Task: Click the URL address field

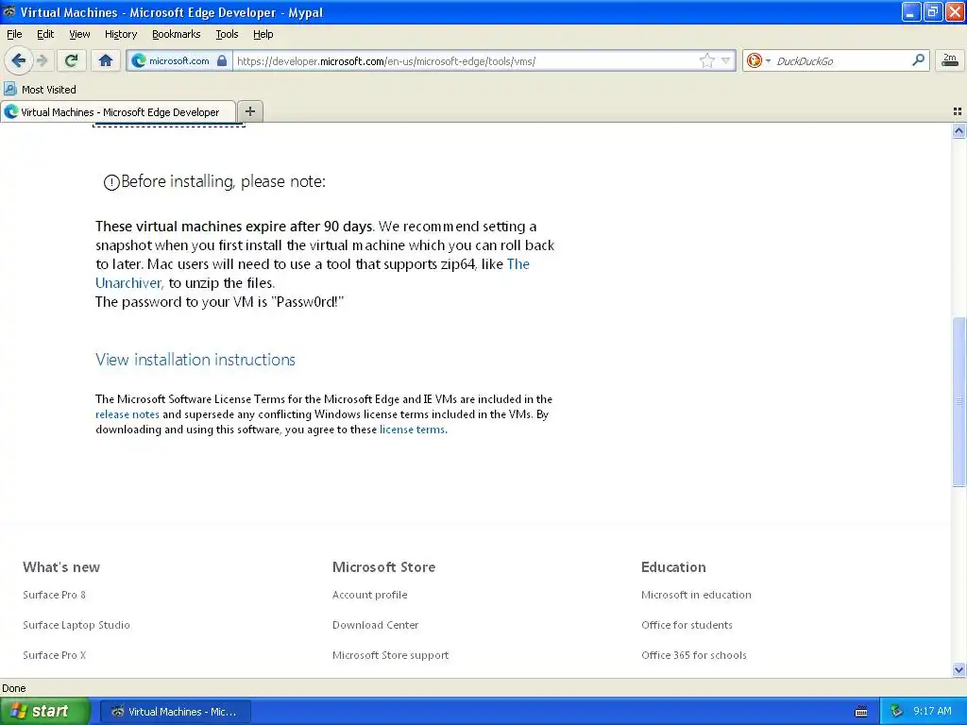Action: click(465, 61)
